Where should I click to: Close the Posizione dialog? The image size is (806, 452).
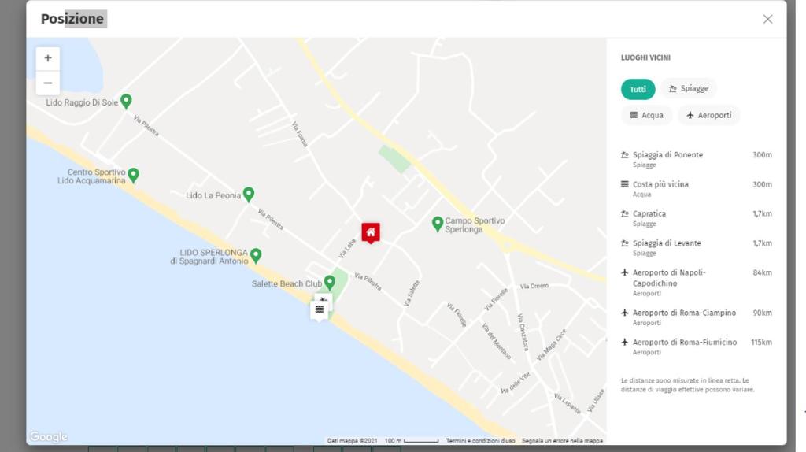(767, 19)
